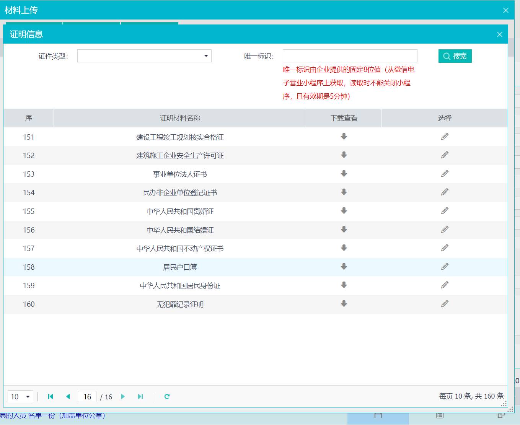Click the 中华人民共和国结婚证 name cell
Image resolution: width=520 pixels, height=425 pixels.
(180, 230)
